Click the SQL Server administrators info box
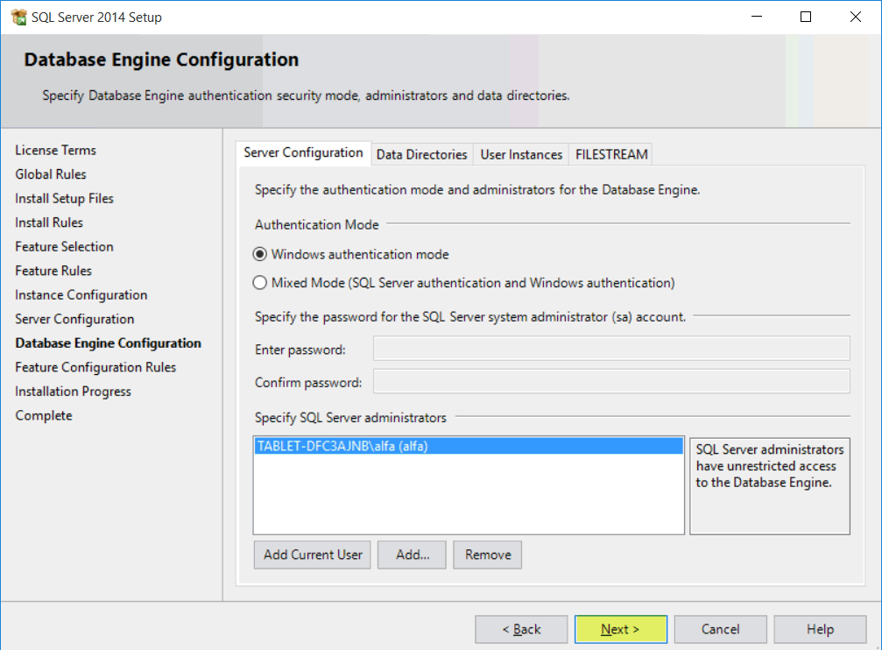This screenshot has width=882, height=650. point(770,486)
